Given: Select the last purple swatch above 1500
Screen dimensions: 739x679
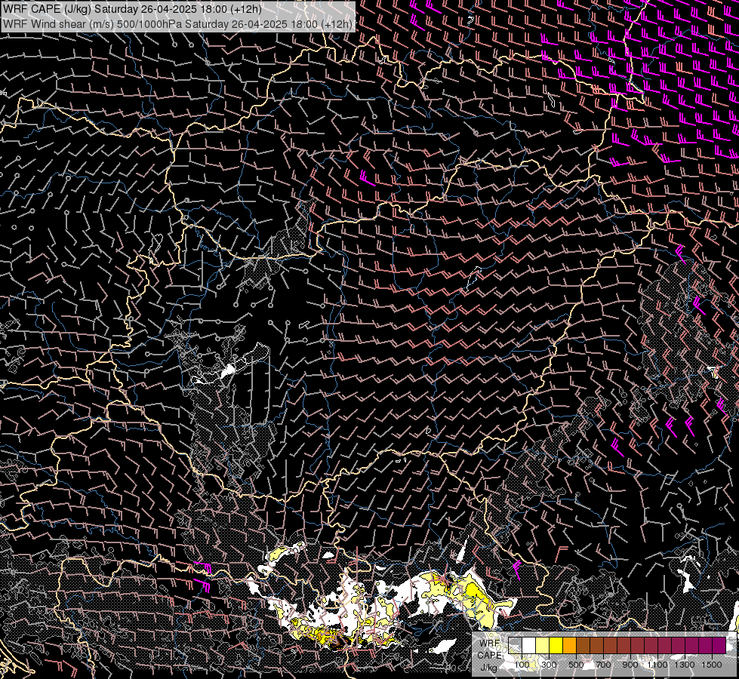Looking at the screenshot, I should coord(719,645).
